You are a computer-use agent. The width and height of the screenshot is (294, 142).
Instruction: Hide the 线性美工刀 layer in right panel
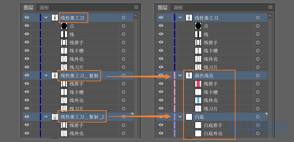point(161,18)
